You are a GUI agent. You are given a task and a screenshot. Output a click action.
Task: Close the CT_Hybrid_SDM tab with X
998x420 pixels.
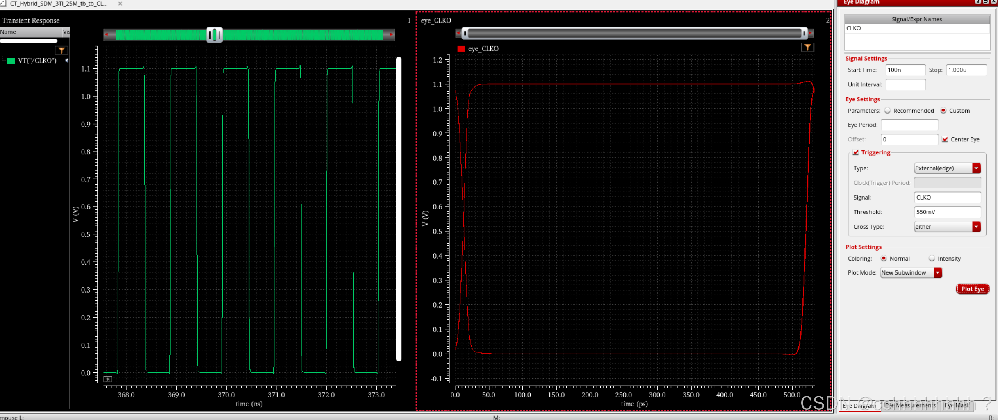pyautogui.click(x=120, y=4)
